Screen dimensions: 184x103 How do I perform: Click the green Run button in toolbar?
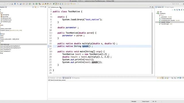(37, 4)
